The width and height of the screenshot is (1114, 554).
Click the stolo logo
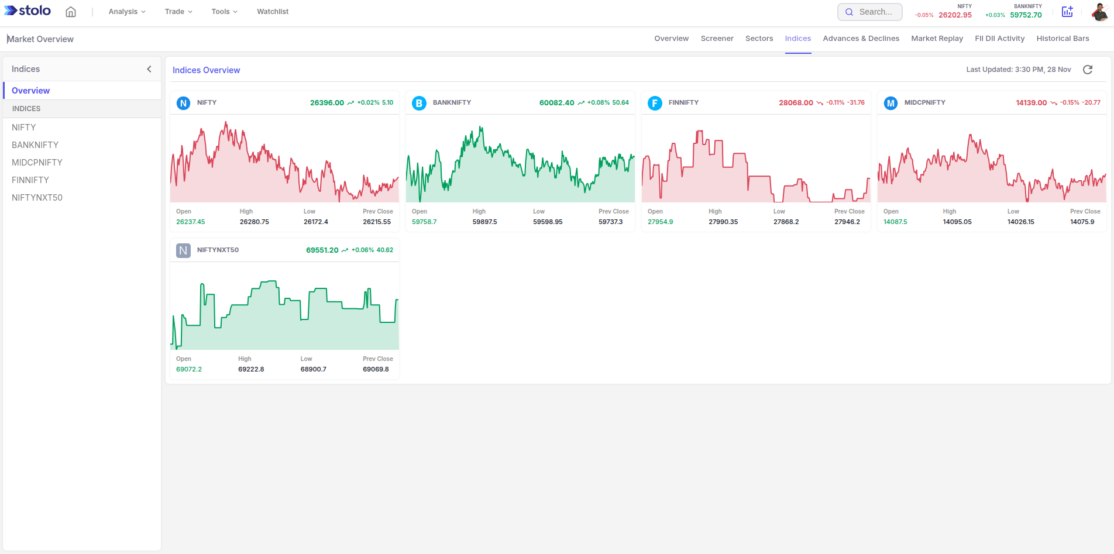27,11
